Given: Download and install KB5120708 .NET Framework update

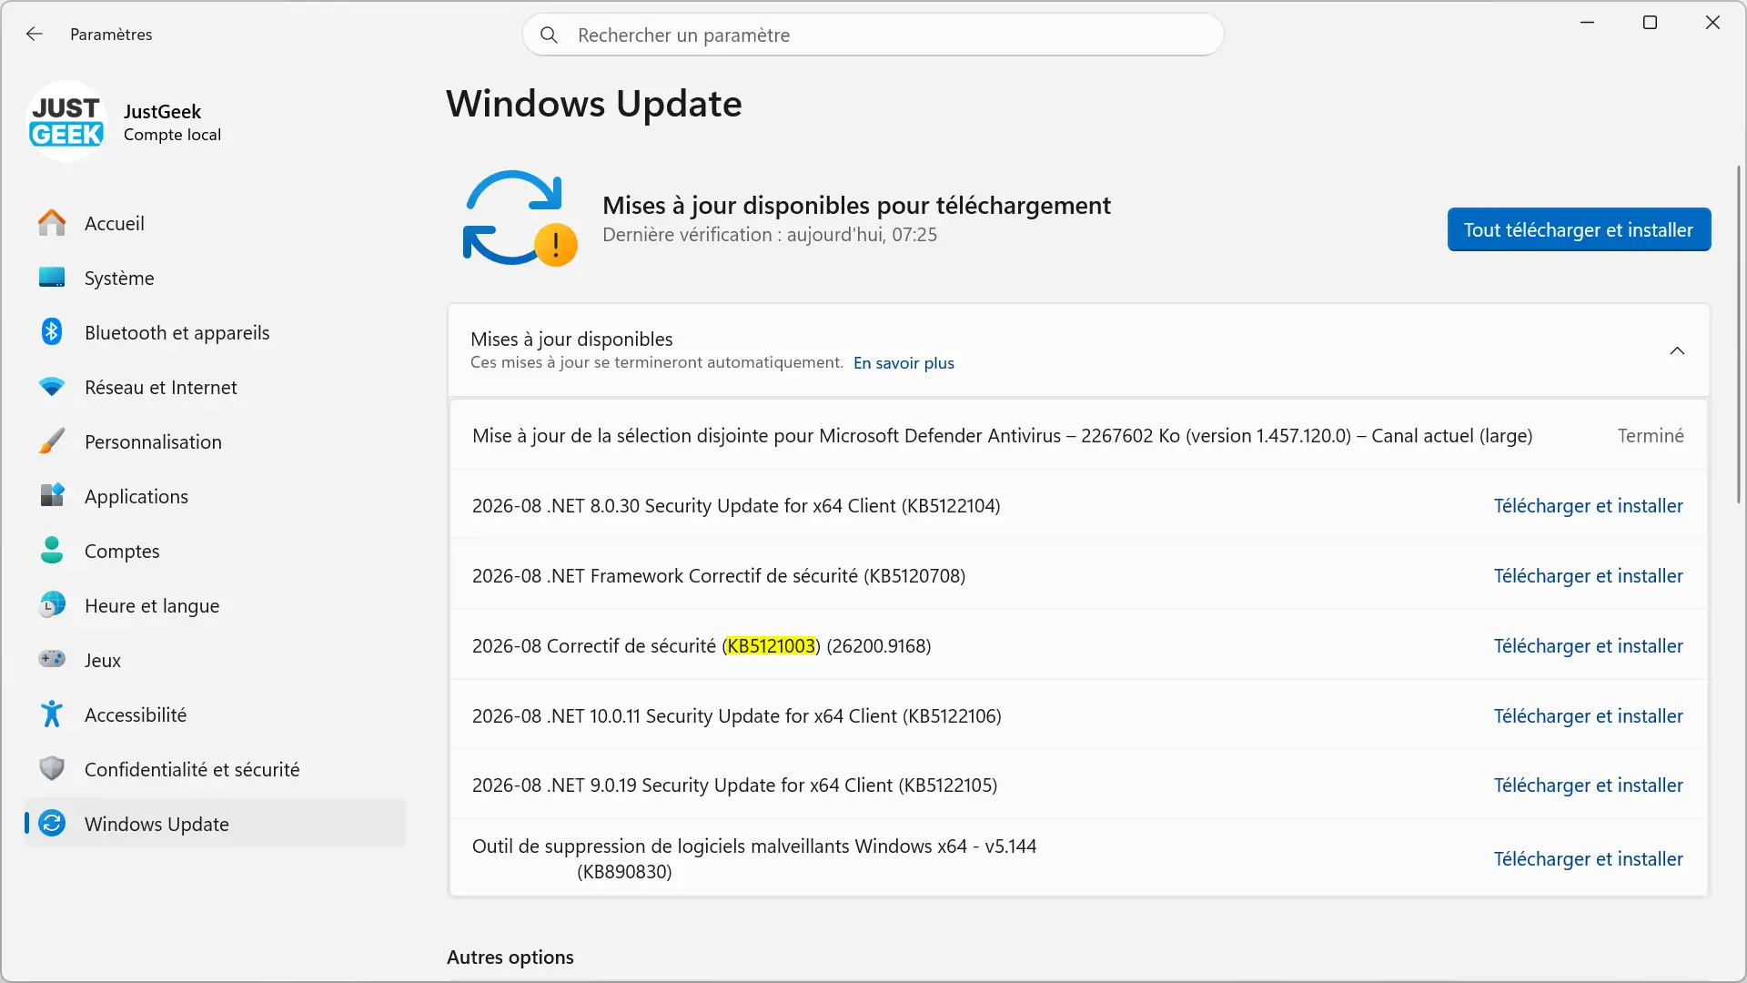Looking at the screenshot, I should (1588, 576).
